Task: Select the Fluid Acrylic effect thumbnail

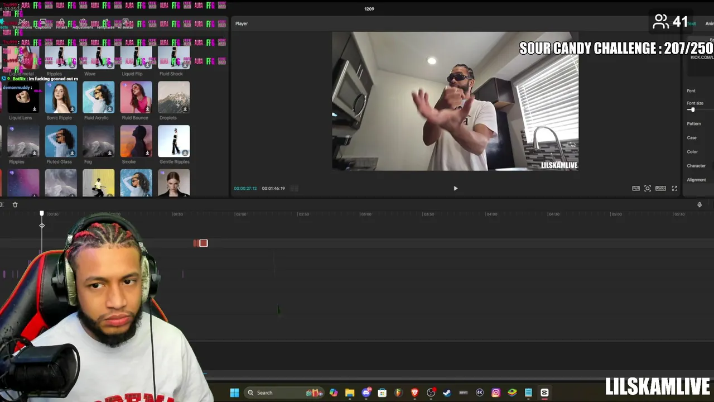Action: click(98, 97)
